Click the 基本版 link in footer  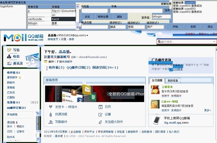pos(59,136)
